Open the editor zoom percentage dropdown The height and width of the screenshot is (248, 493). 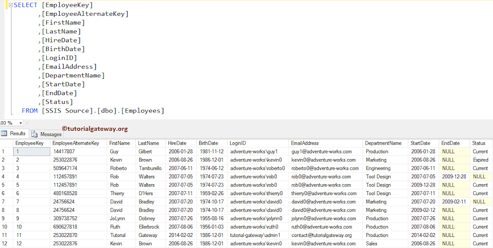click(x=21, y=123)
